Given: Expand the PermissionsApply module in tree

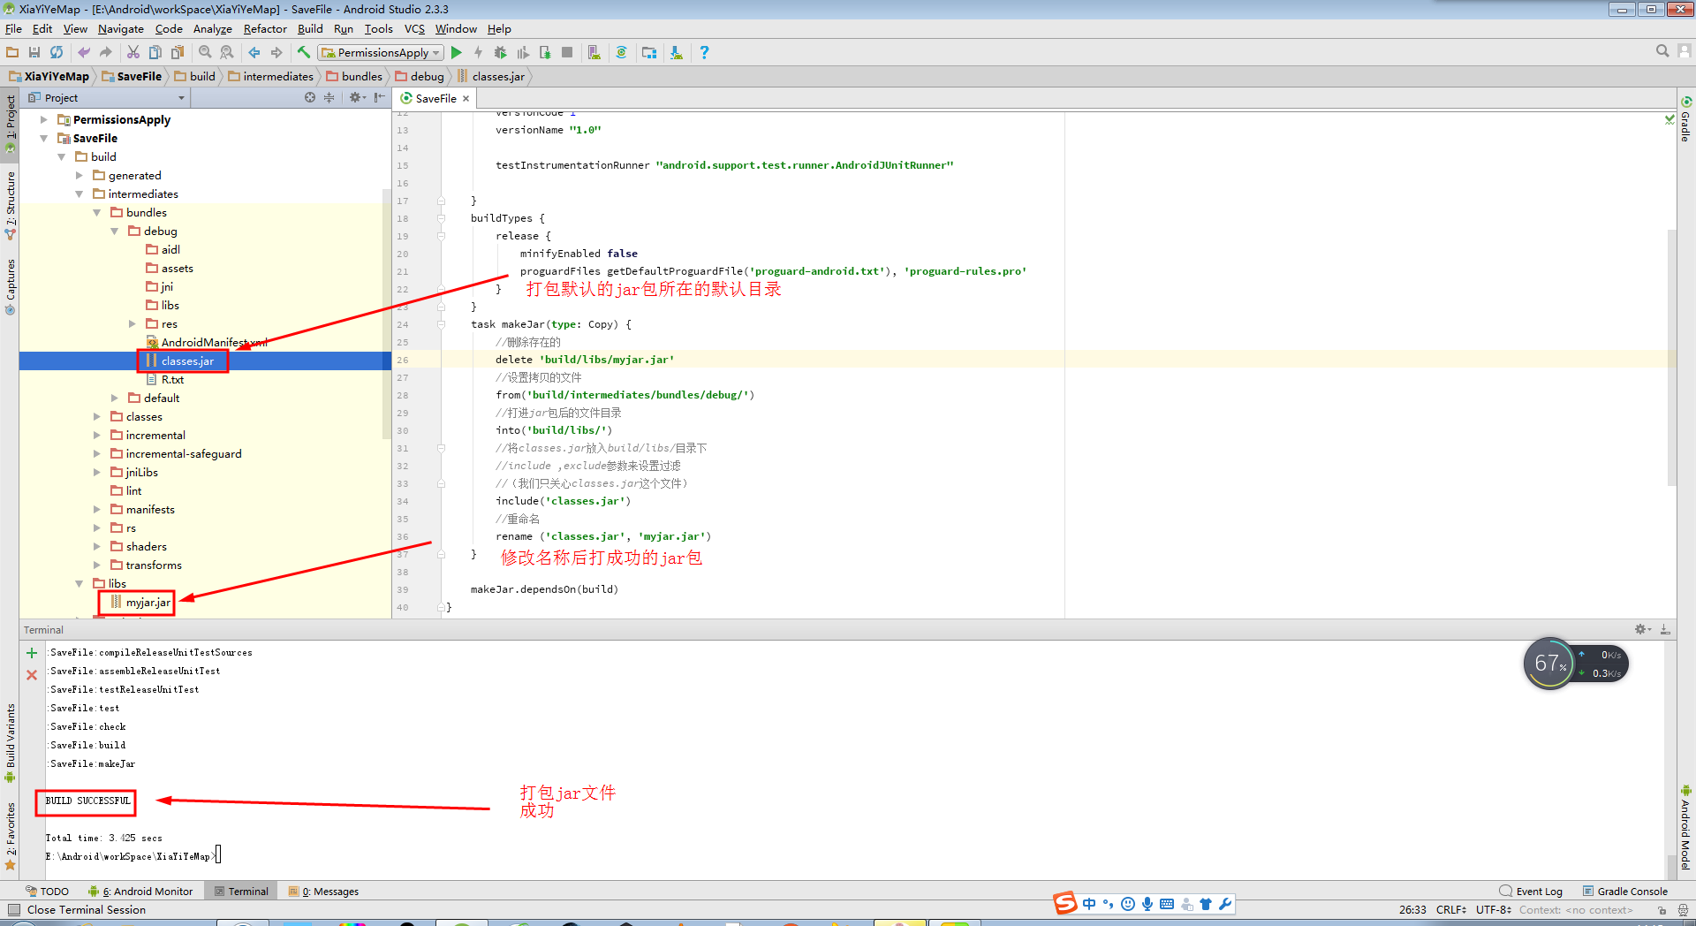Looking at the screenshot, I should pos(44,120).
